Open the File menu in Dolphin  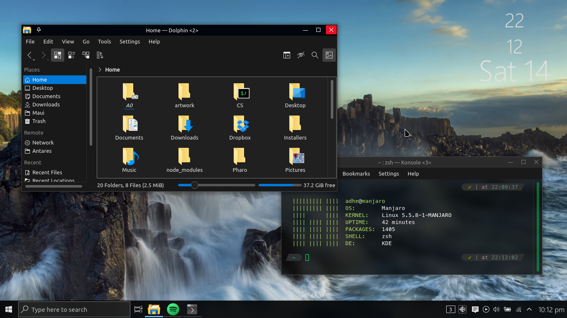[x=30, y=41]
